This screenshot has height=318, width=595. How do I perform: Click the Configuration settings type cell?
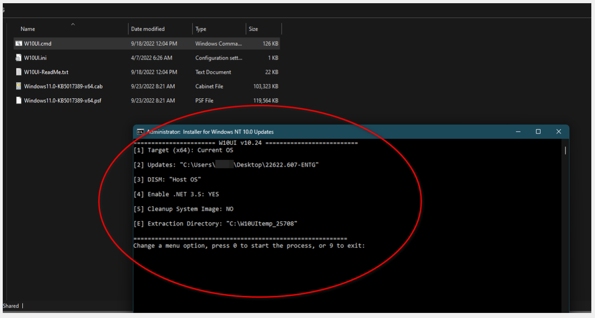218,58
